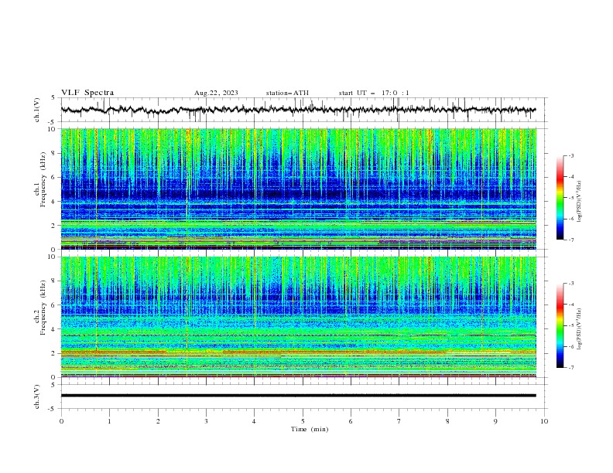Click the '5' voltage tick of ch.1(V) panel

pyautogui.click(x=53, y=97)
